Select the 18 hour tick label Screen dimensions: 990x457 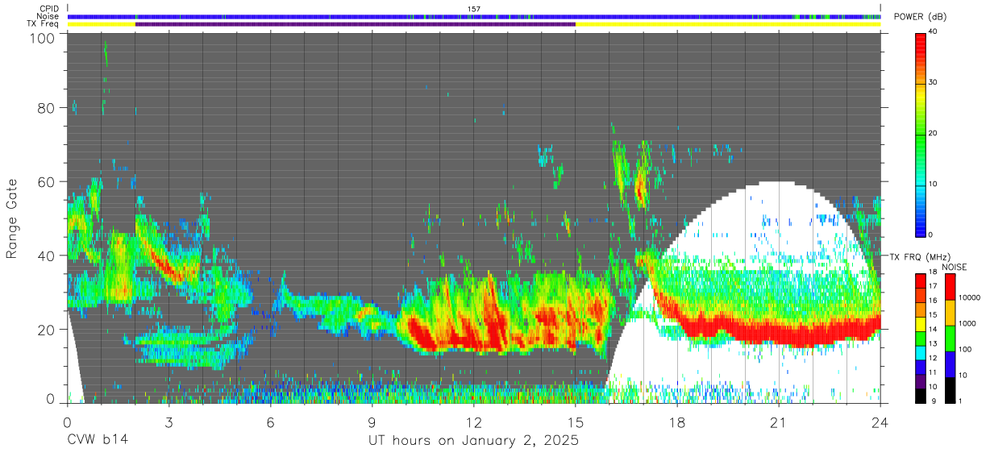pos(677,422)
